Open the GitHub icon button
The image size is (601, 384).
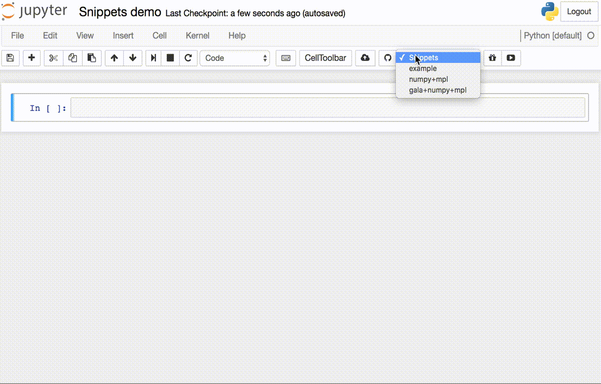pos(387,58)
